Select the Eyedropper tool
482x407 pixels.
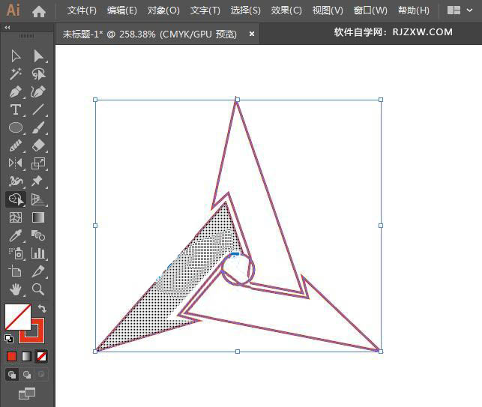[16, 235]
